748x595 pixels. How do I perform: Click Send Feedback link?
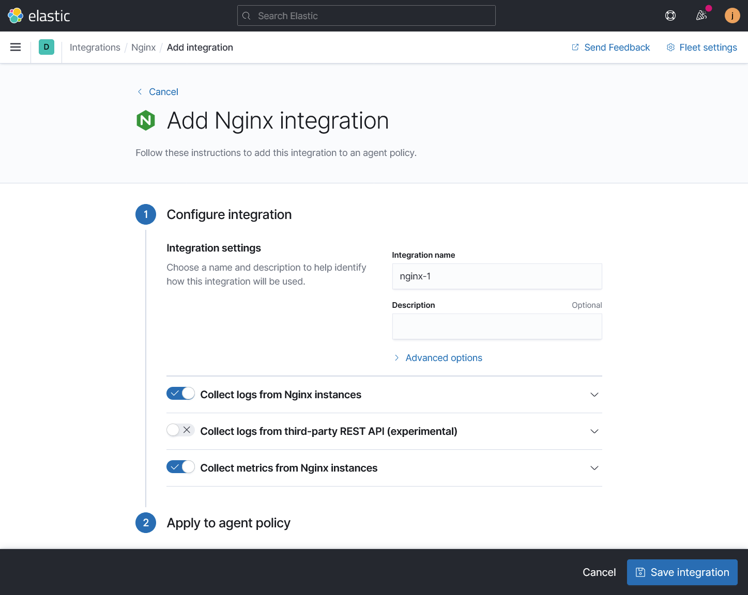tap(611, 47)
